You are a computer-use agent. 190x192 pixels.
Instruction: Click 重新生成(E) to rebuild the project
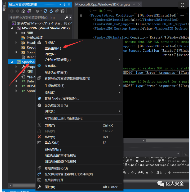(79, 48)
